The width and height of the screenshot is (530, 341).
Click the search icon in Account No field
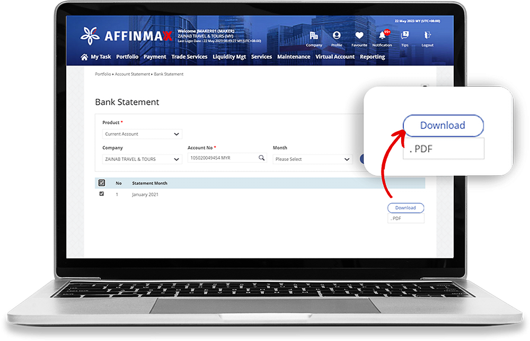[x=261, y=158]
